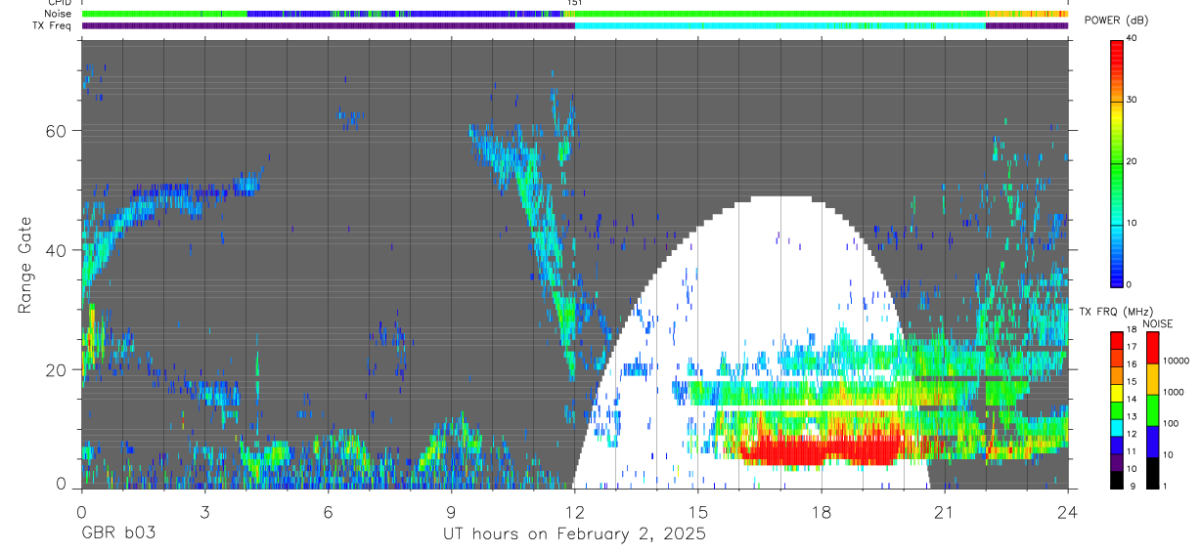
Task: Click the red high-power echo band near hour 17
Action: tap(820, 451)
